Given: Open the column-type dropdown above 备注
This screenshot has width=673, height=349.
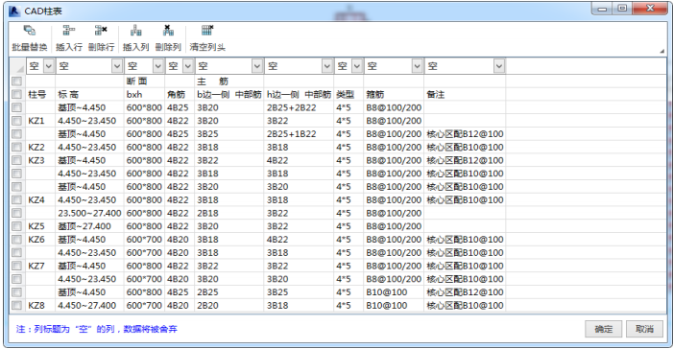Looking at the screenshot, I should pyautogui.click(x=498, y=66).
